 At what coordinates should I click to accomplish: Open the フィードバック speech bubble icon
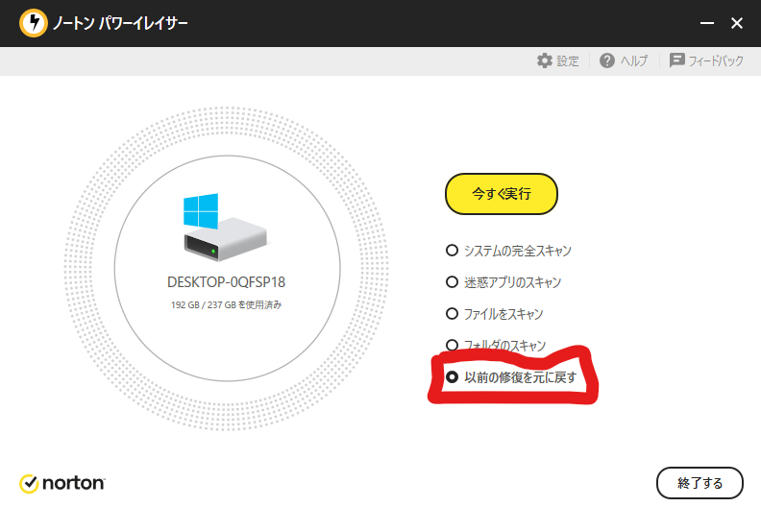pos(676,60)
